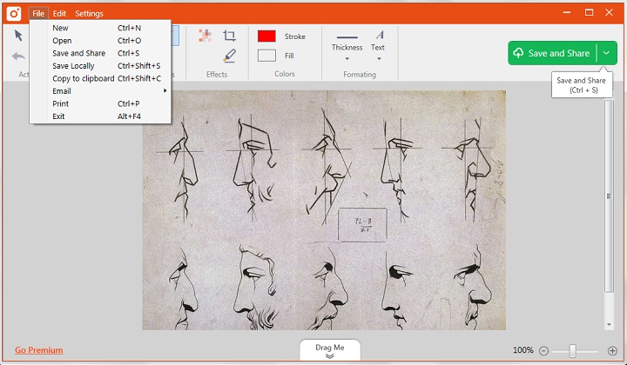Click the vertical scrollbar thumb
Image resolution: width=627 pixels, height=365 pixels.
(x=609, y=196)
